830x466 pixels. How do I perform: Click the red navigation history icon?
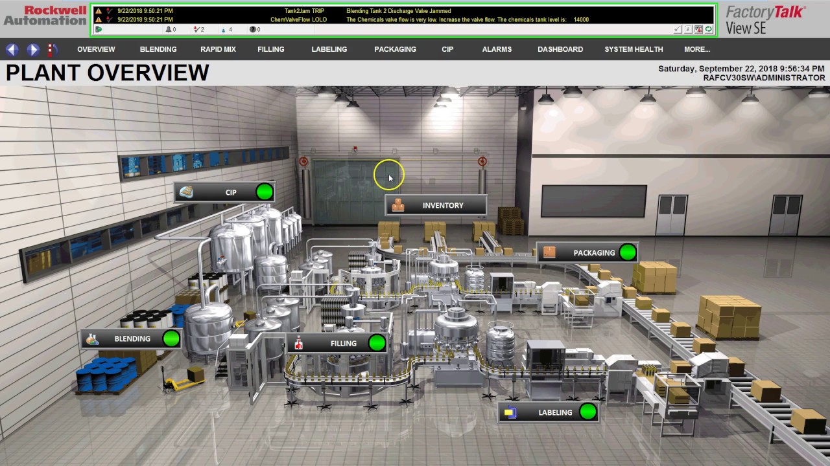click(53, 49)
